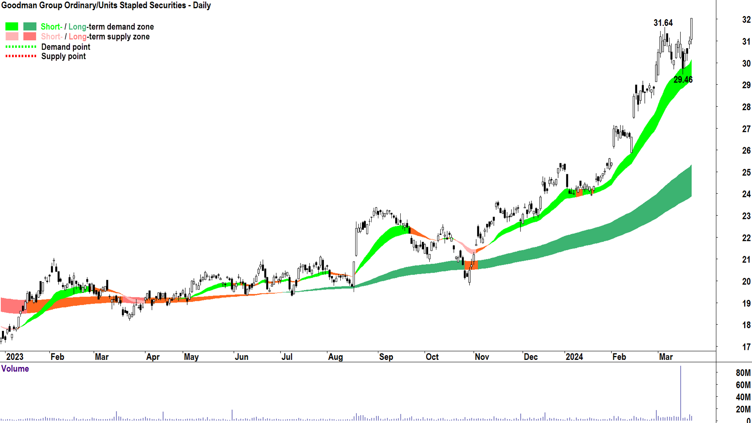This screenshot has width=752, height=423.
Task: Click the 2023 year marker on time axis
Action: [x=15, y=357]
